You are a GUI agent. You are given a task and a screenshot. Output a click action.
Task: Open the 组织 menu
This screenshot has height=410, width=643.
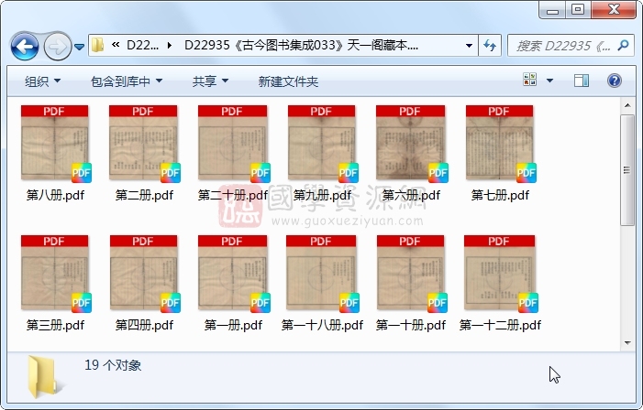pos(42,81)
